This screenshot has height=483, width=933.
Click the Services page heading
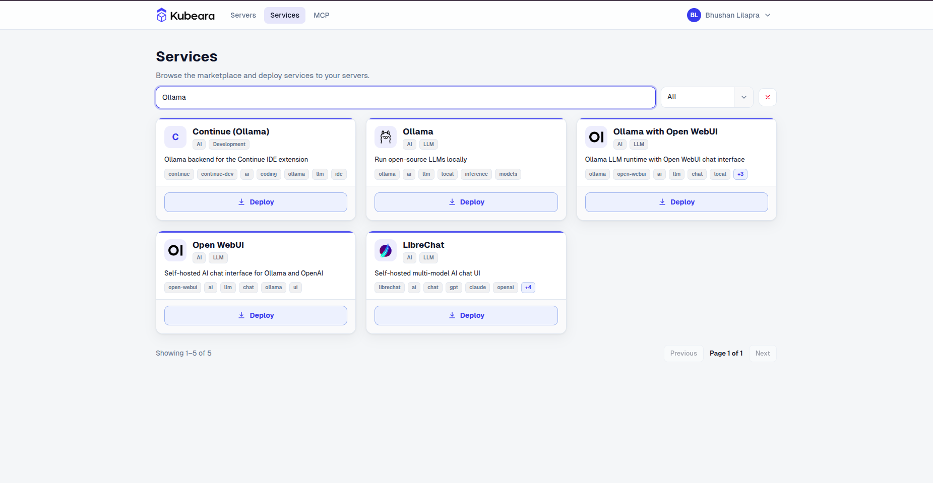point(186,56)
